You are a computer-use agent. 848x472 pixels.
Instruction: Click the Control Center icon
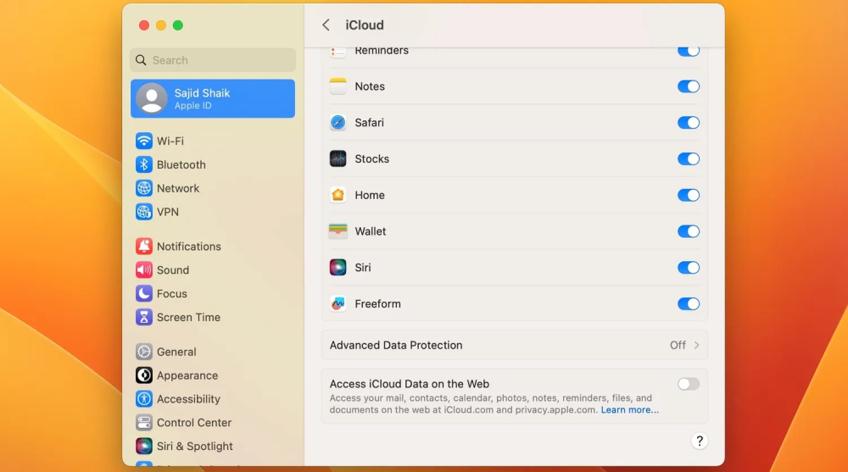tap(144, 423)
